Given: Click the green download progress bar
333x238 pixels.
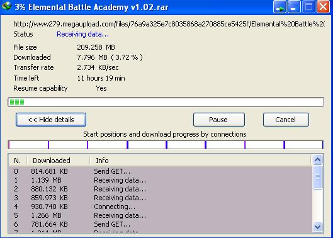Looking at the screenshot, I should 166,102.
